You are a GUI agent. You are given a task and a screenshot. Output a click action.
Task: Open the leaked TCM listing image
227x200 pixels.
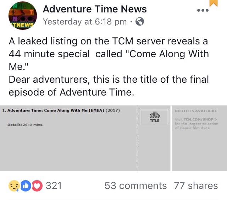point(113,138)
